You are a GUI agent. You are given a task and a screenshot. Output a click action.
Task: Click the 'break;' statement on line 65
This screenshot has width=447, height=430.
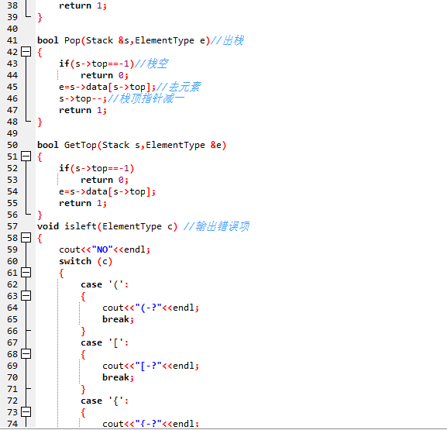118,319
